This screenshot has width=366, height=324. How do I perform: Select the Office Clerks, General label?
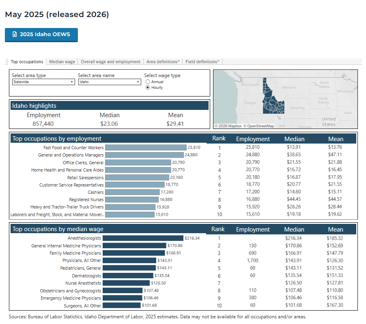83,163
